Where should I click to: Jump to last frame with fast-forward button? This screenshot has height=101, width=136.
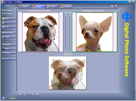click(37, 94)
